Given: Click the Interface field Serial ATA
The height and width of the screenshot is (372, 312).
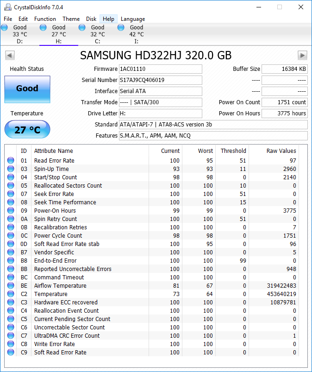Looking at the screenshot, I should (161, 91).
